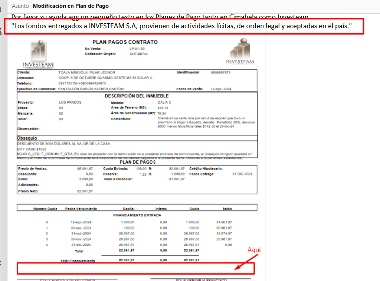This screenshot has height=281, width=380.
Task: Click the Investeam logo at top right
Action: point(240,51)
